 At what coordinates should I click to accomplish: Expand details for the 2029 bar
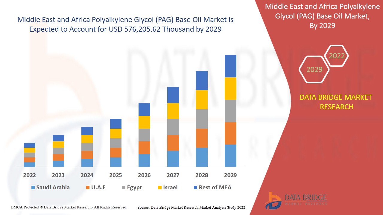coord(231,110)
